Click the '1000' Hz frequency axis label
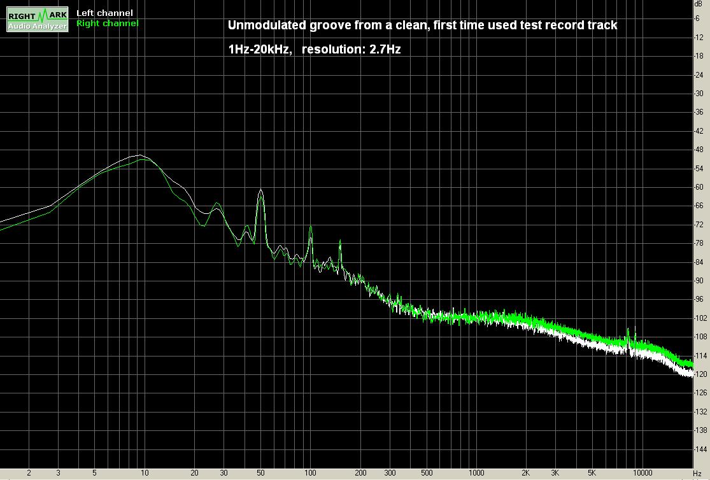 [476, 473]
